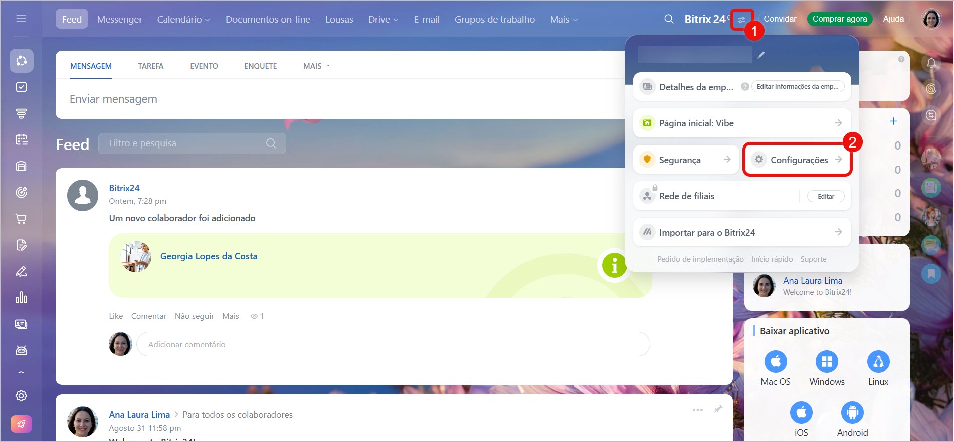Click Like under the Bitrix24 post
This screenshot has height=442, width=954.
click(x=116, y=316)
